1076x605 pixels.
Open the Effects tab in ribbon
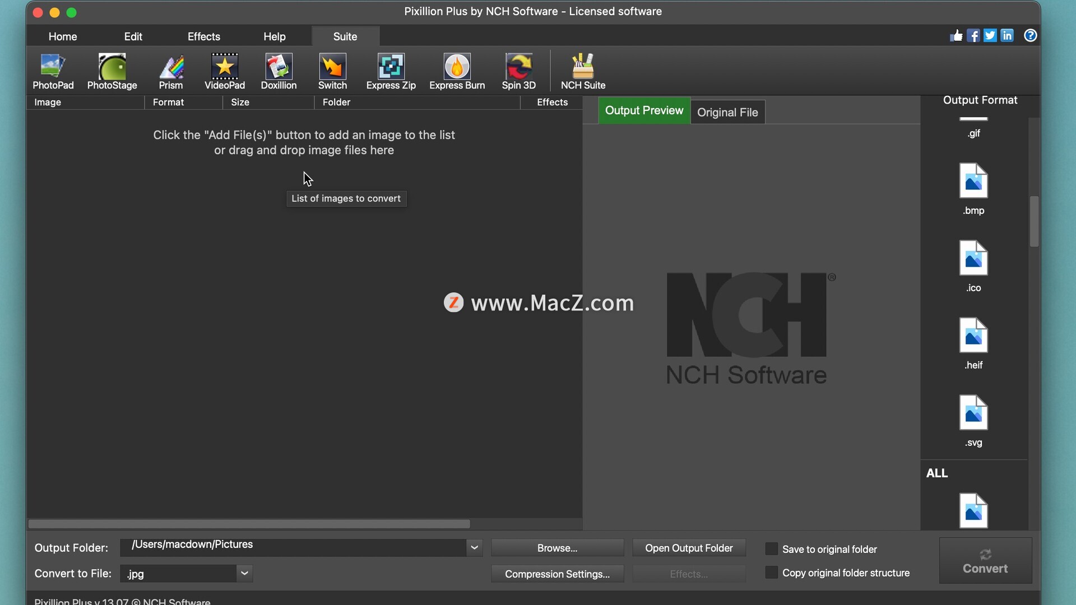[203, 36]
